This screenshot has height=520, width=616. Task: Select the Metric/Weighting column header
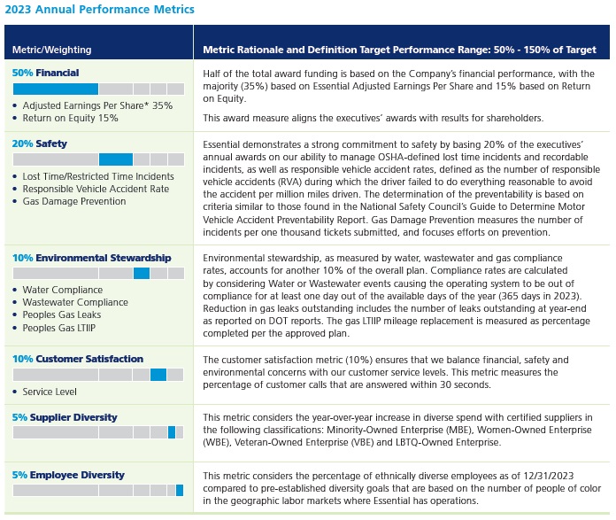pos(52,50)
